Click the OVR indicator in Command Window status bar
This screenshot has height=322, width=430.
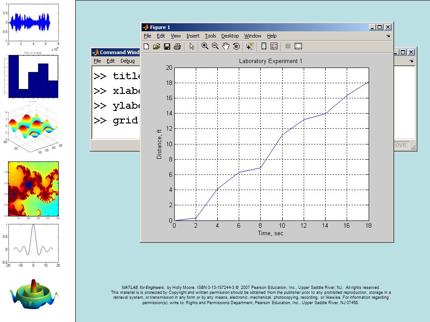[400, 145]
